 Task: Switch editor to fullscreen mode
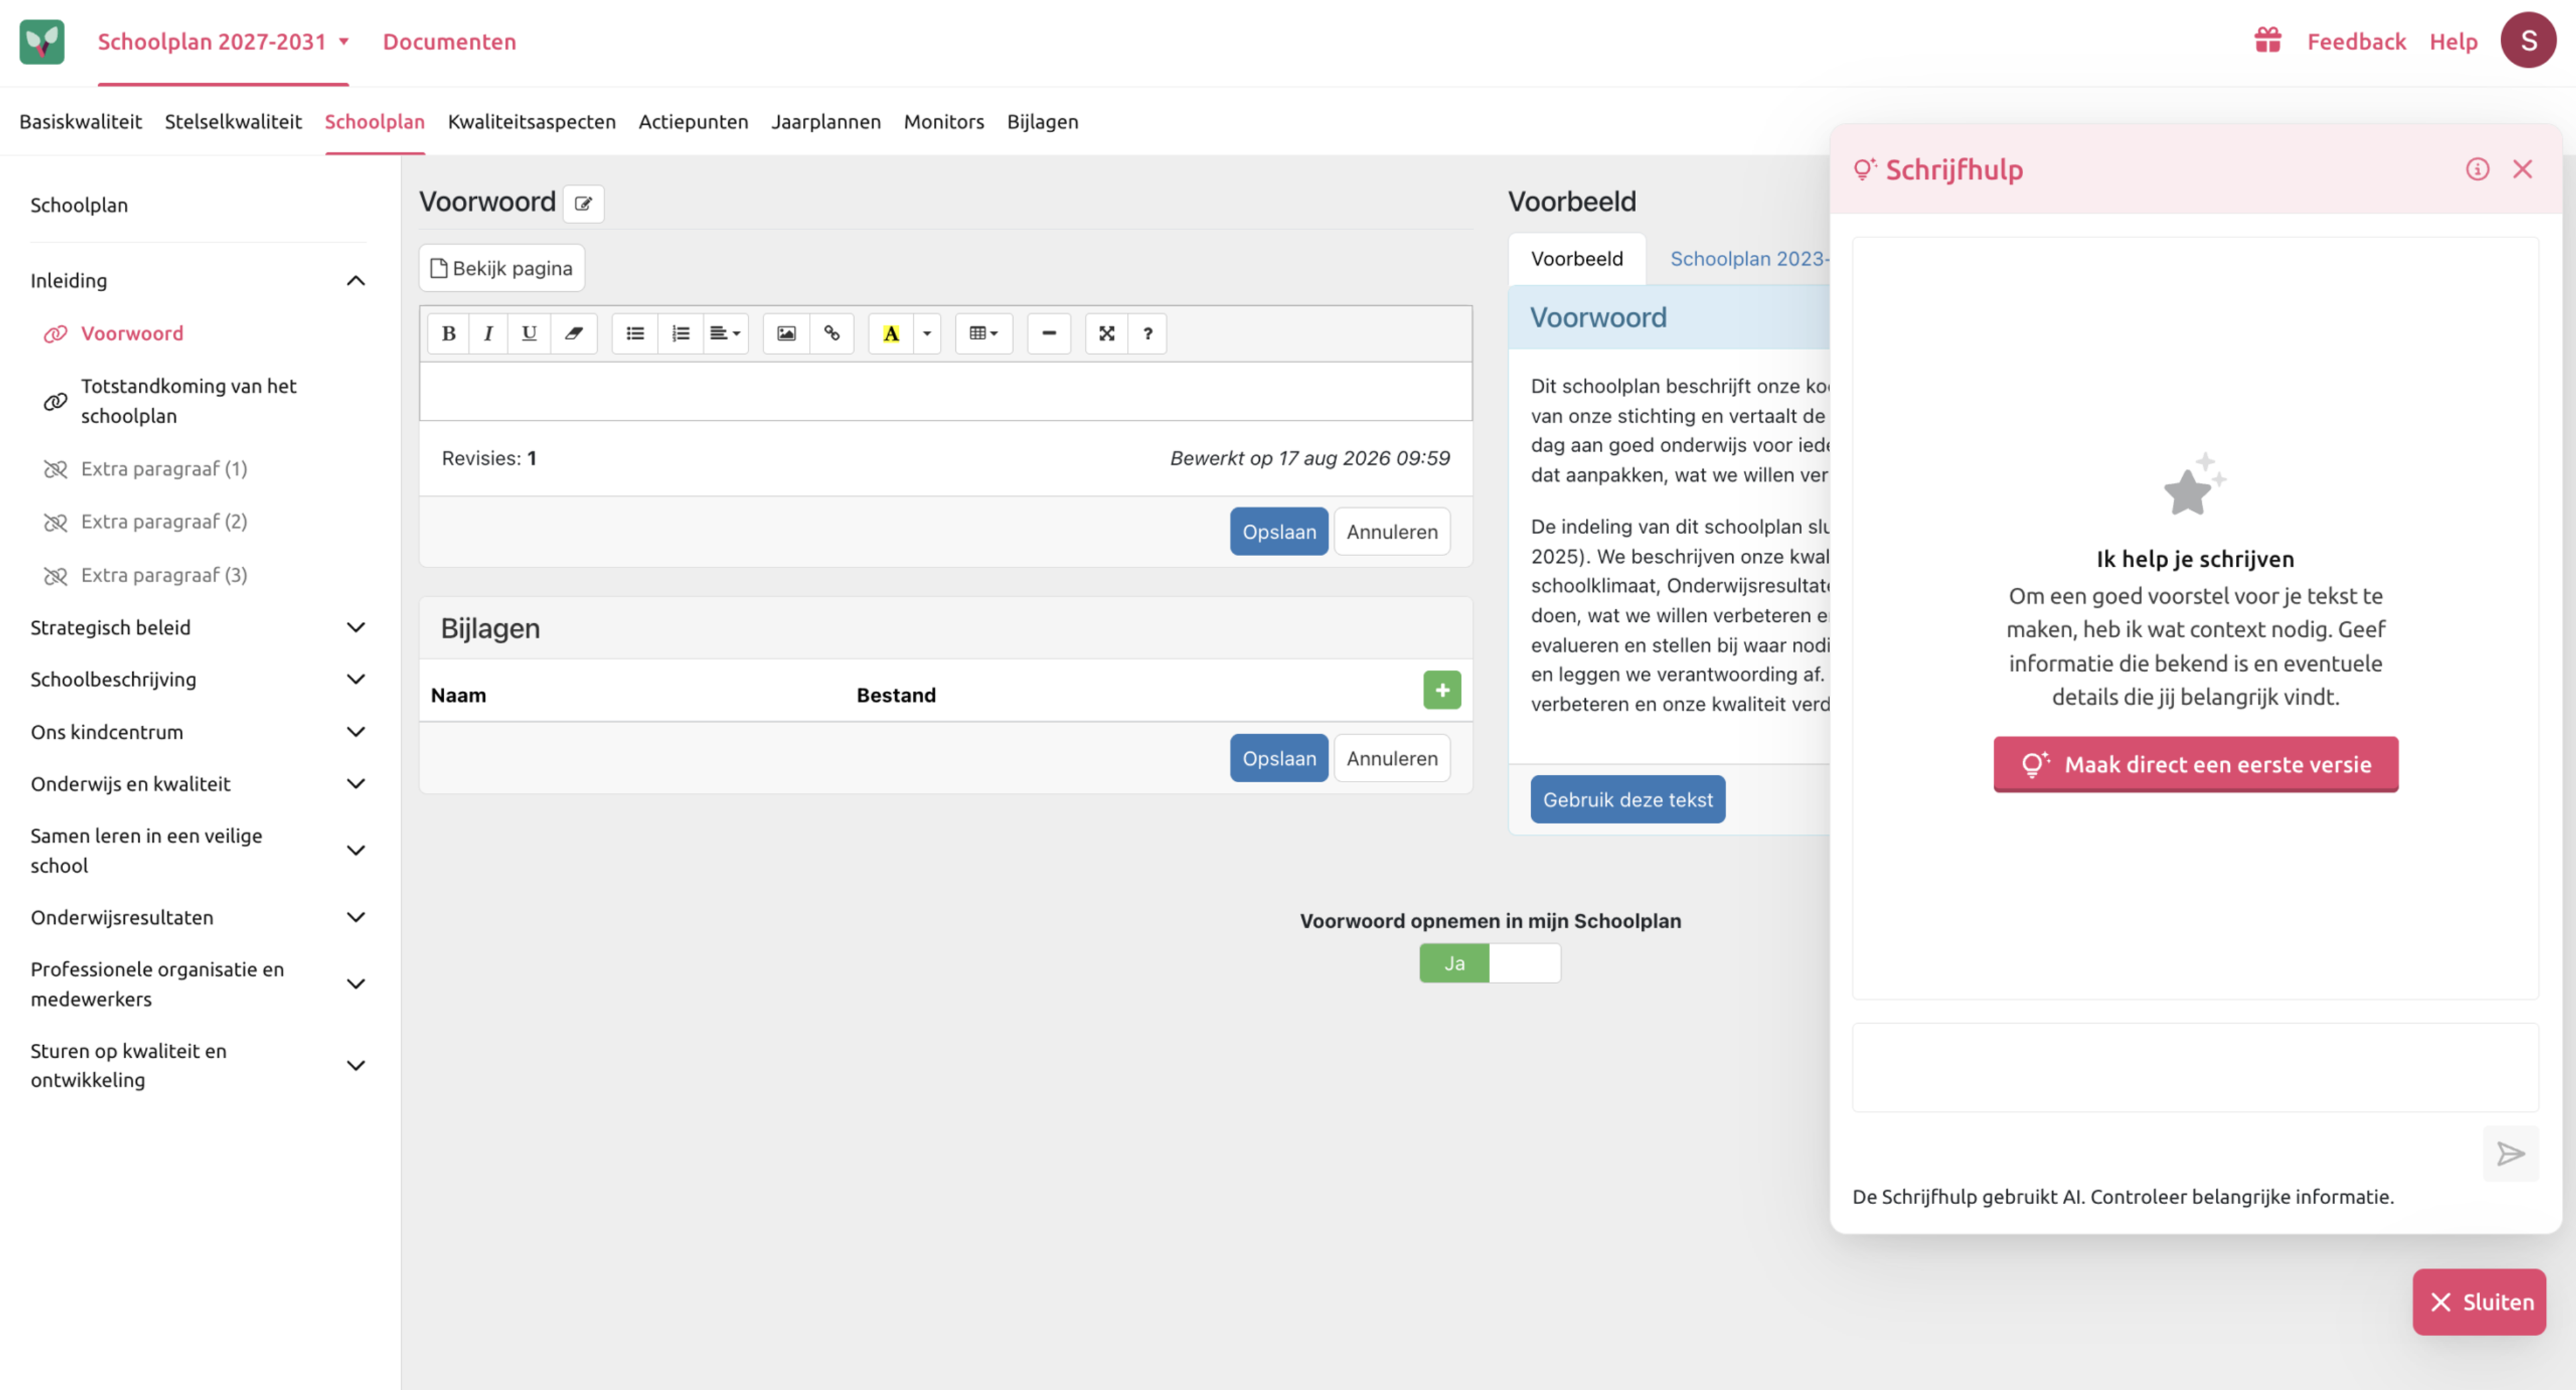click(x=1106, y=333)
